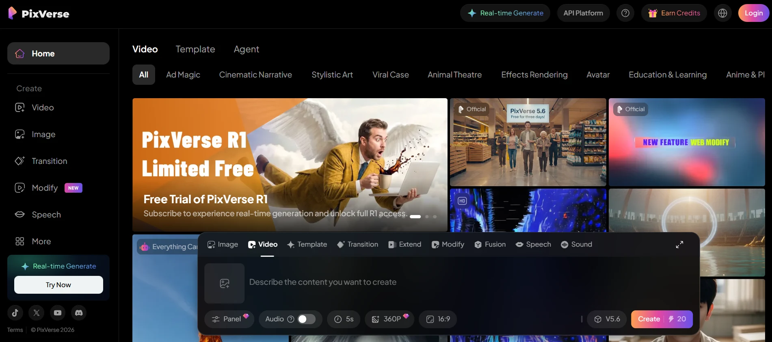Toggle the Audio switch on

[307, 319]
